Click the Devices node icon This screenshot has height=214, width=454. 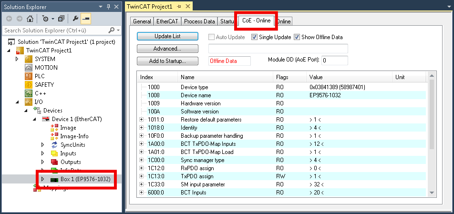point(37,110)
